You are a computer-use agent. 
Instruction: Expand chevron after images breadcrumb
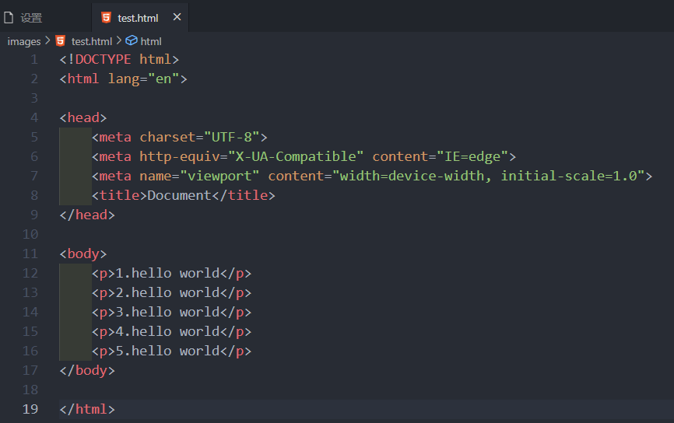[47, 40]
